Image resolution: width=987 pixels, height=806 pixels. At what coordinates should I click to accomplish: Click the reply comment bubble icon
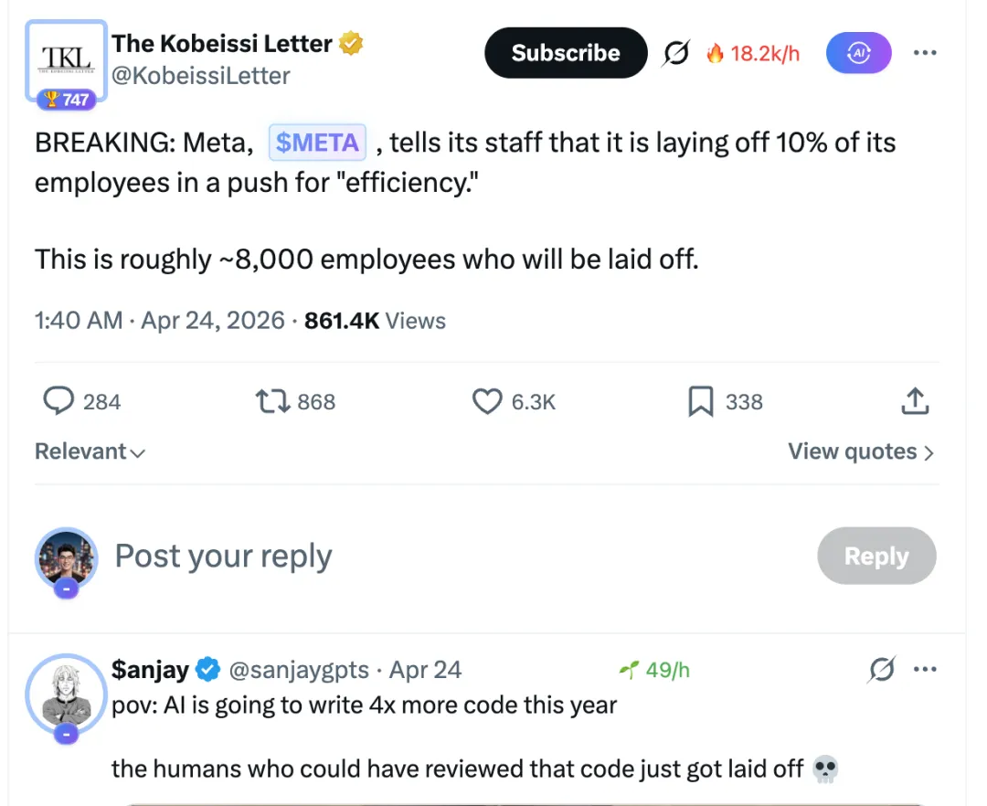click(58, 402)
